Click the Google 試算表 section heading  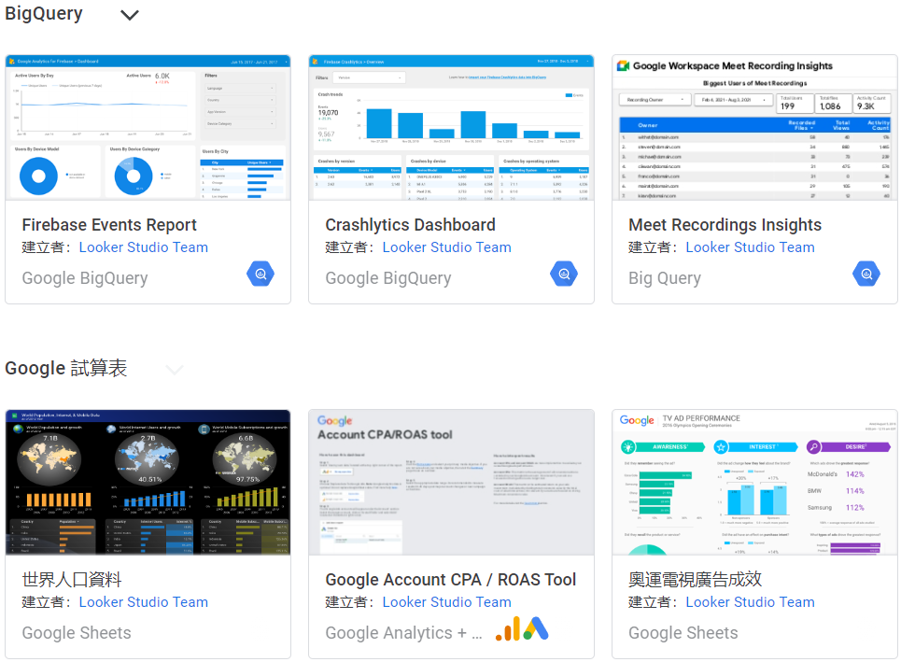tap(66, 368)
